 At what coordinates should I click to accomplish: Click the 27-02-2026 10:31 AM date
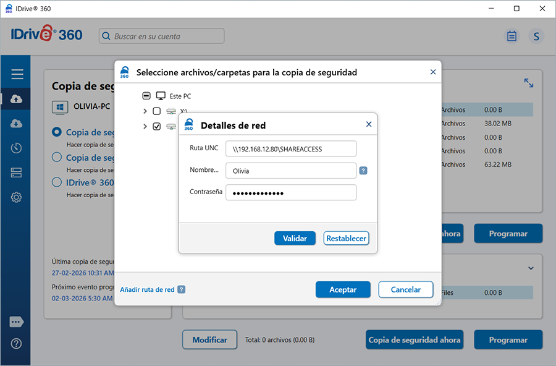pyautogui.click(x=83, y=273)
